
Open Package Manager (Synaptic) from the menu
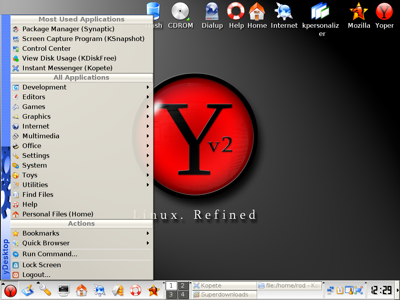82,29
